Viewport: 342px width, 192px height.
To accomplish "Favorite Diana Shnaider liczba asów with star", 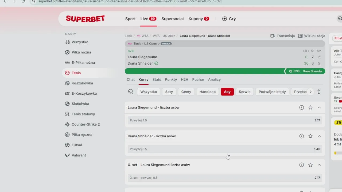I will [310, 136].
